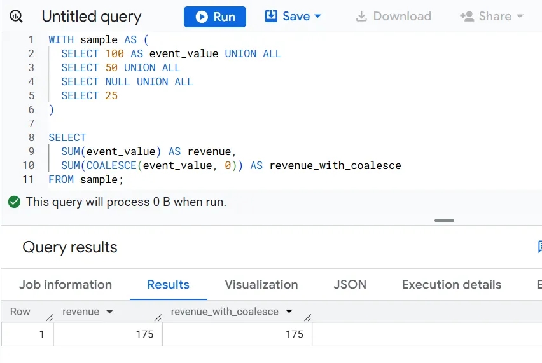Open the revenue_with_coalesce column dropdown
Screen dimensions: 542x363
(x=289, y=312)
